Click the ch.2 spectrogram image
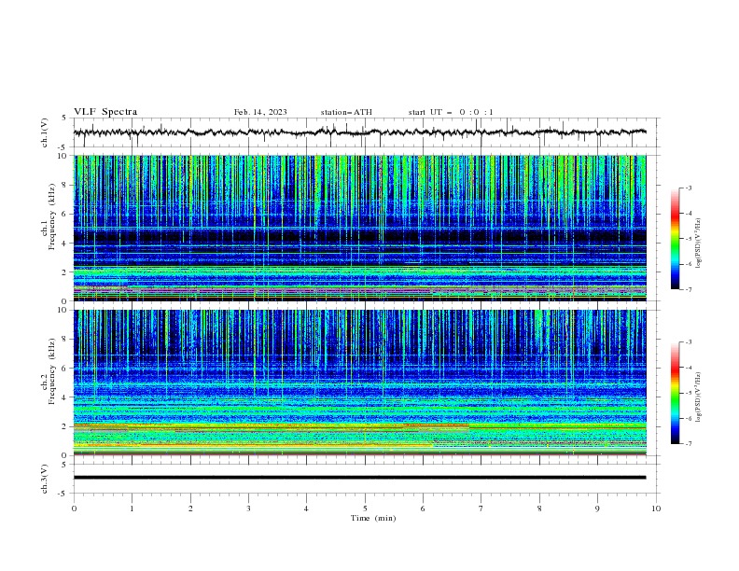 [359, 383]
